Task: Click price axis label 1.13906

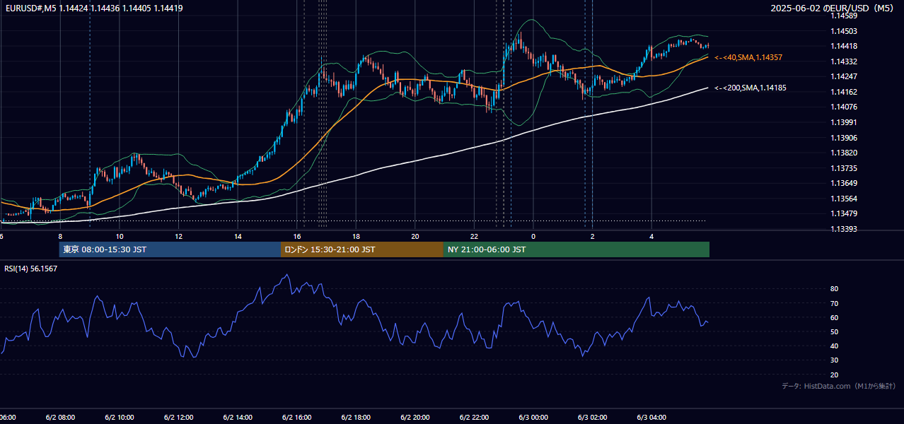Action: (843, 138)
